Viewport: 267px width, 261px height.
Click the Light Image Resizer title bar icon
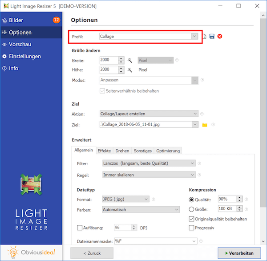[x=6, y=6]
